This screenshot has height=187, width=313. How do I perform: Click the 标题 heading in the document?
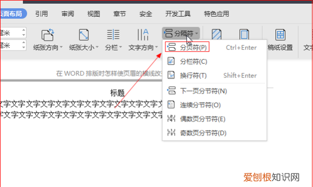coord(117,93)
